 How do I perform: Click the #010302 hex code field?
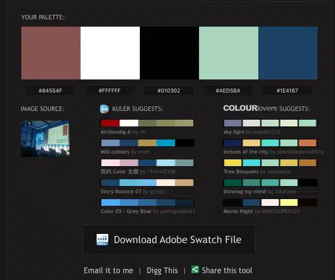pos(168,91)
